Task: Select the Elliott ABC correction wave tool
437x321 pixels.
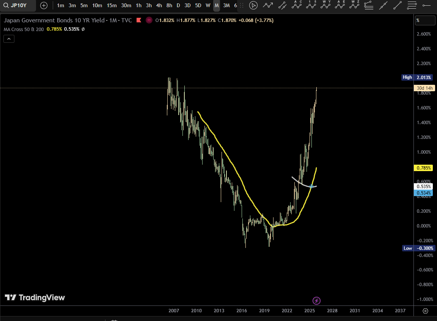Action: pos(297,5)
